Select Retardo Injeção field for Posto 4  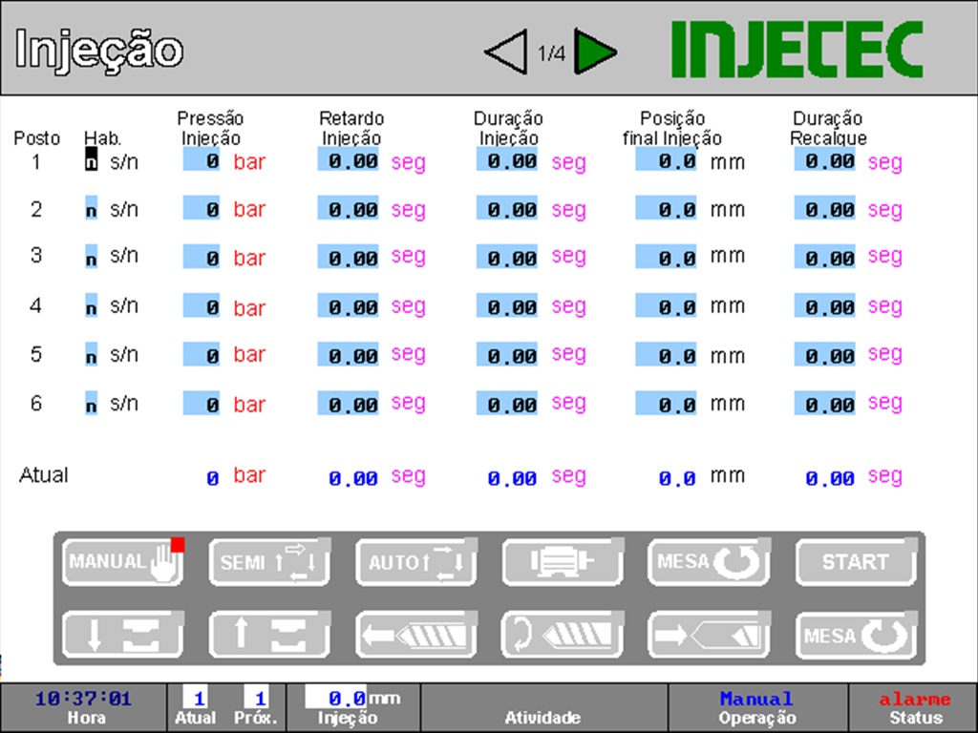point(349,307)
